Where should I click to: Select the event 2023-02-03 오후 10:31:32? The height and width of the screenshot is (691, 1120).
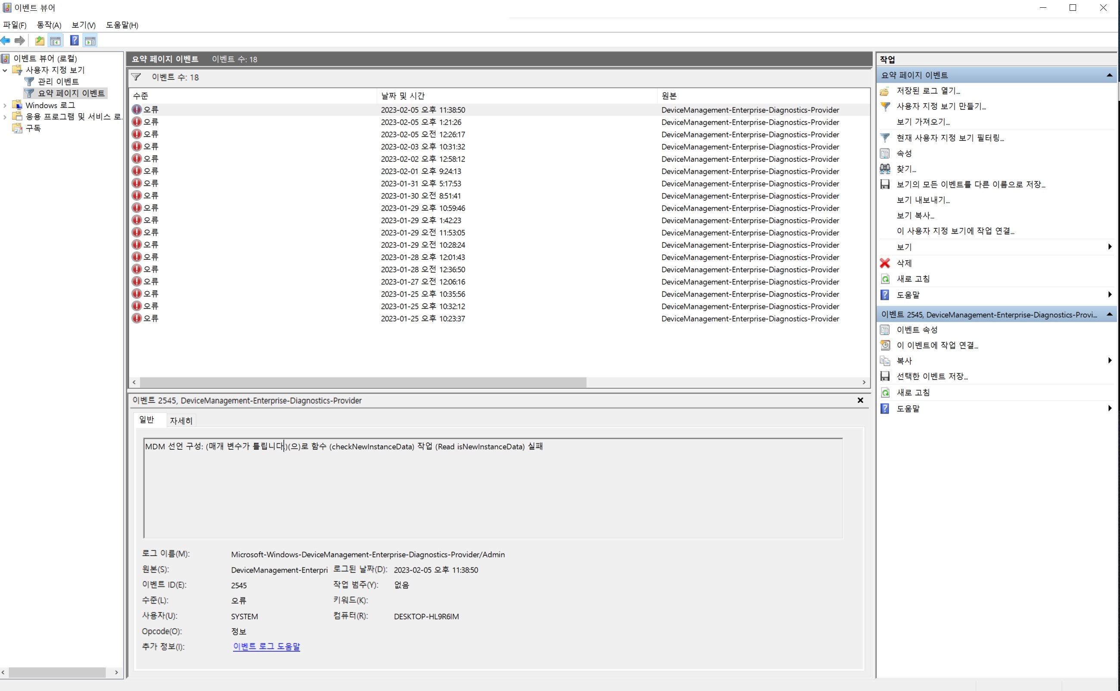coord(499,147)
